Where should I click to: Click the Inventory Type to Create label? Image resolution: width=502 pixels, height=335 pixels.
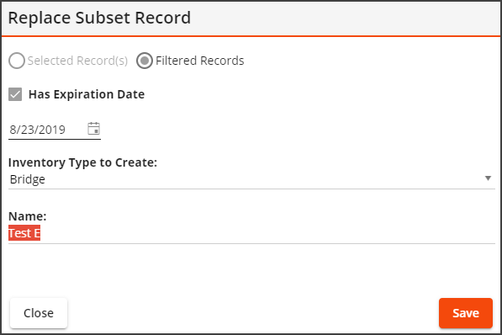point(82,162)
